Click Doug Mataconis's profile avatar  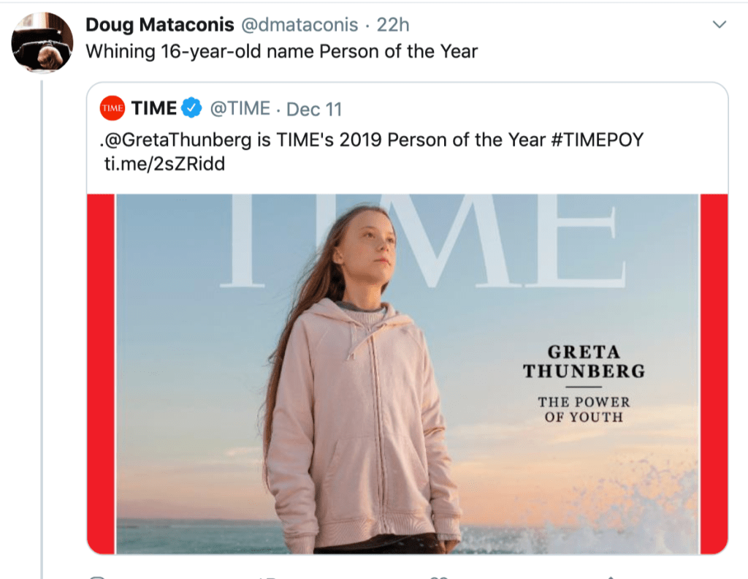point(42,42)
